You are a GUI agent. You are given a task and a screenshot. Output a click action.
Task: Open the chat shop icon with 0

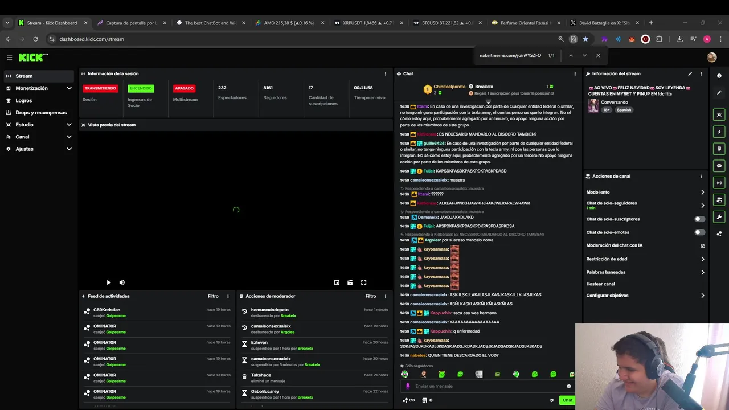click(427, 400)
